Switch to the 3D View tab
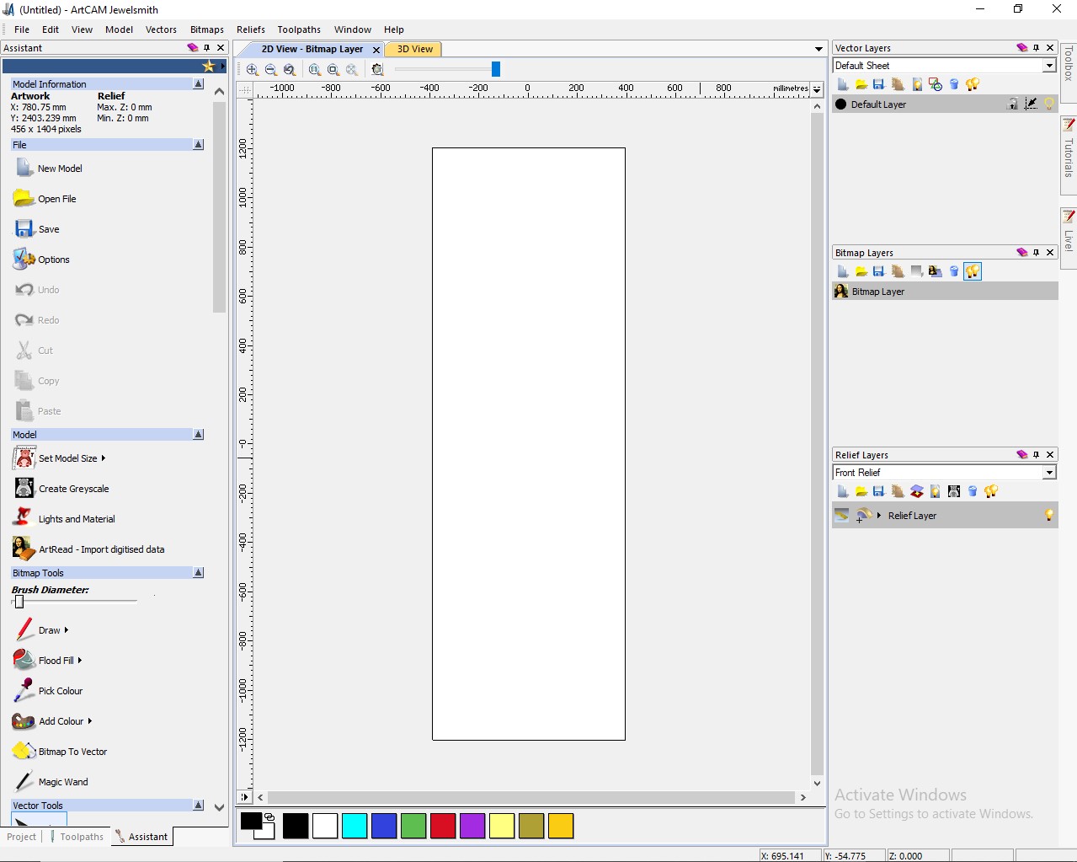Screen dimensions: 1077x862 415,49
